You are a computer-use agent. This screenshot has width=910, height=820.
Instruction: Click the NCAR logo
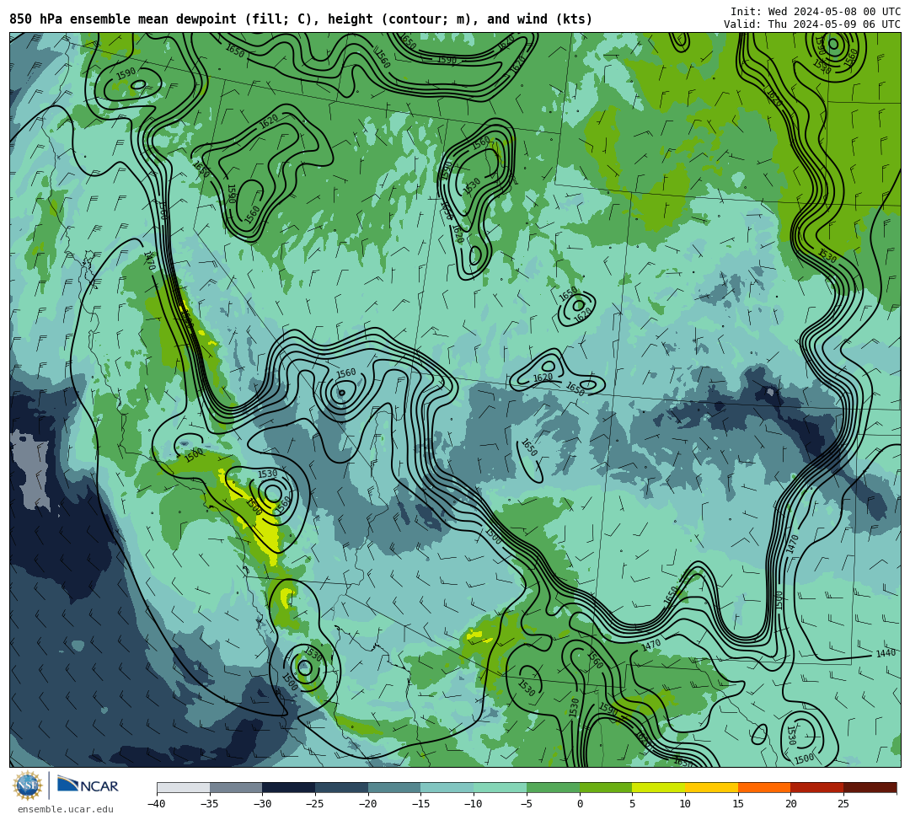(x=88, y=785)
